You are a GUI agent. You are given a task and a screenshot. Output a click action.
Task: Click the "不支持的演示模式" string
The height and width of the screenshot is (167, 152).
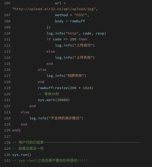65,118
